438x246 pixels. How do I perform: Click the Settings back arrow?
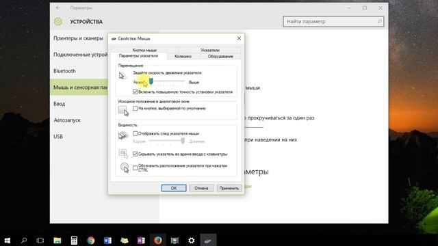click(57, 8)
